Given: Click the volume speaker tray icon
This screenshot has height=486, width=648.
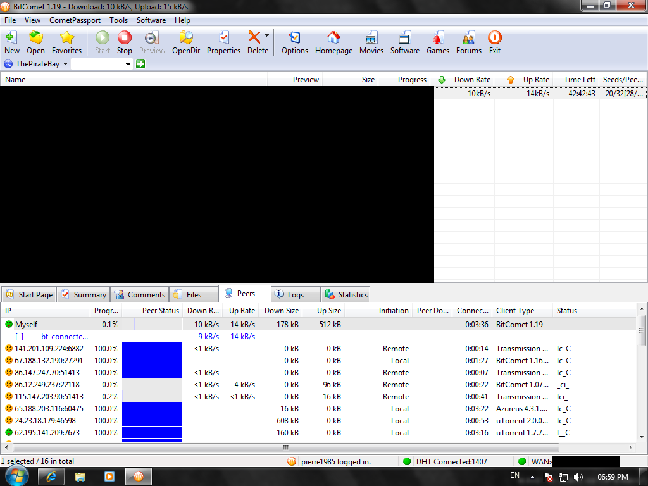Looking at the screenshot, I should (x=578, y=477).
